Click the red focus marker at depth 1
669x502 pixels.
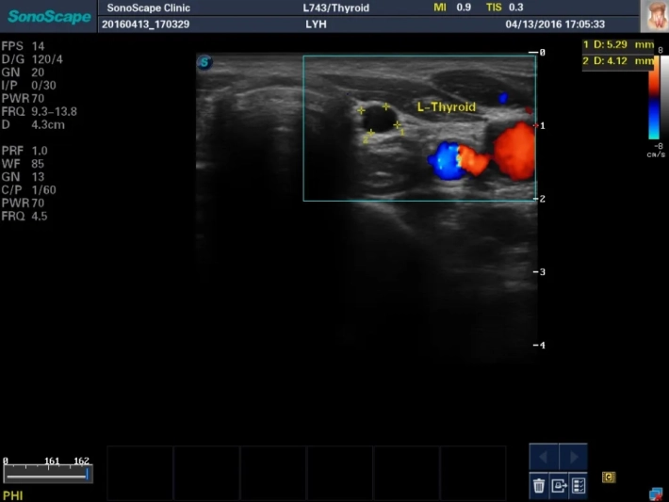535,124
